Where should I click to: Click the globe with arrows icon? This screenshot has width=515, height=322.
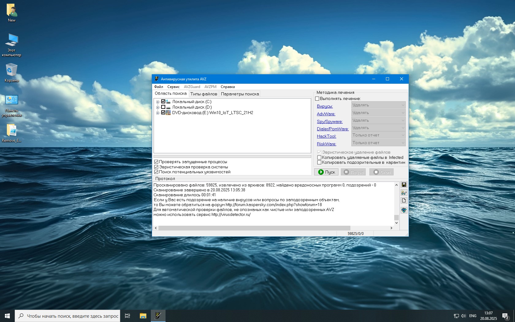click(404, 210)
